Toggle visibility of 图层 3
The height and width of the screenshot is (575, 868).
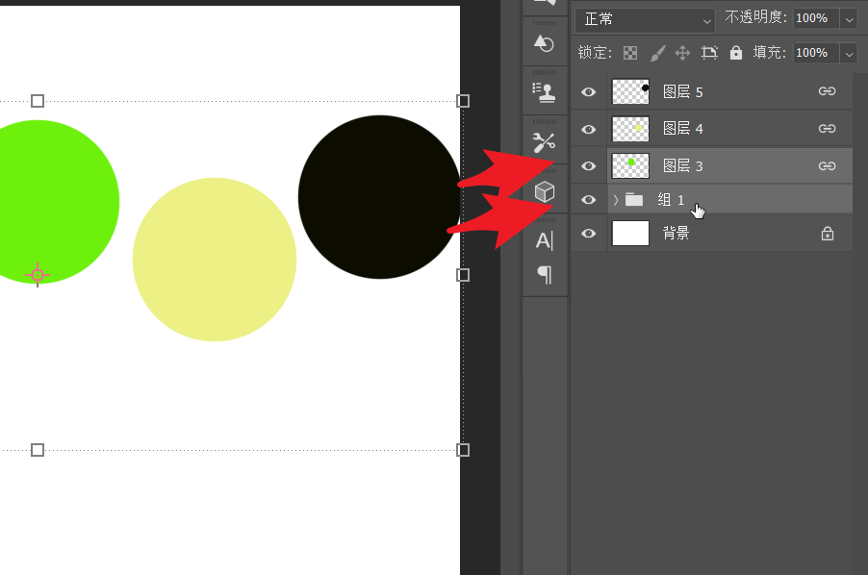point(589,166)
